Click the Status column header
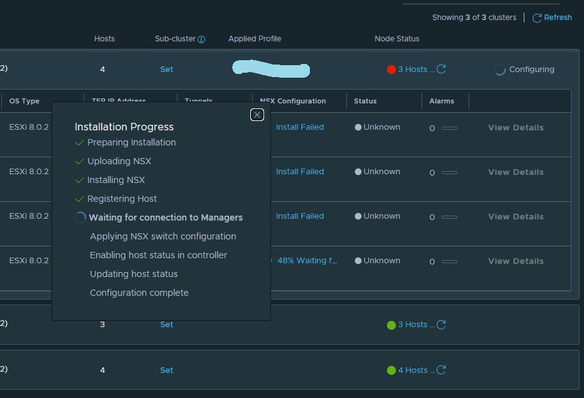 [365, 101]
